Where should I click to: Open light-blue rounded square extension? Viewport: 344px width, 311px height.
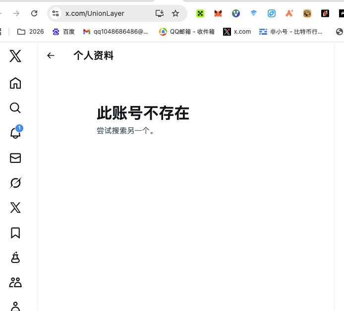pos(272,13)
